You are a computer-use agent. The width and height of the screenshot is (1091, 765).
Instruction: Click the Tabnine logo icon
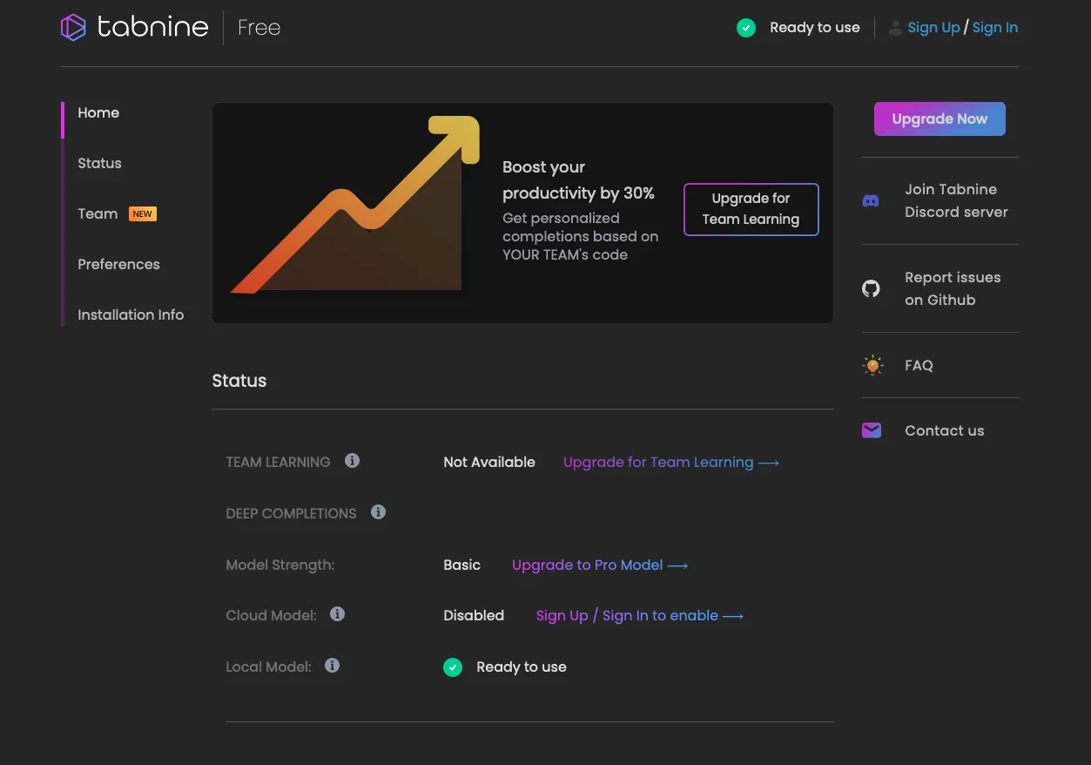click(73, 28)
